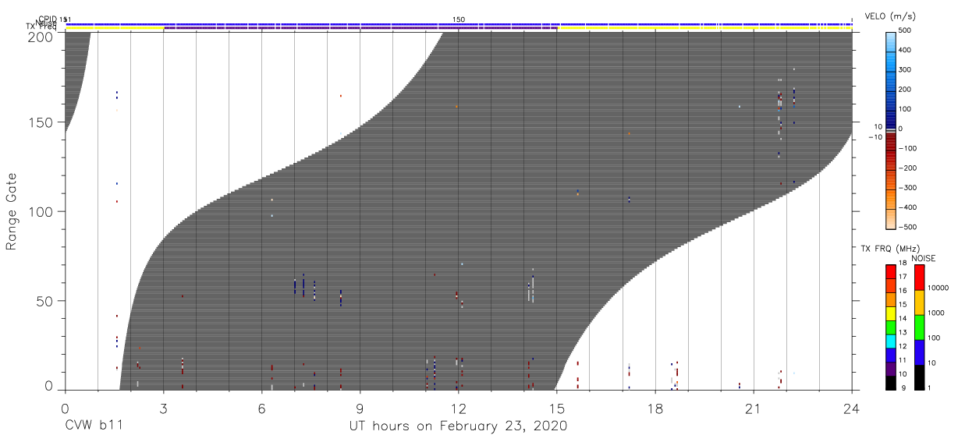Image resolution: width=958 pixels, height=442 pixels.
Task: Click the 150 tick on the Range Gate axis
Action: pyautogui.click(x=39, y=122)
